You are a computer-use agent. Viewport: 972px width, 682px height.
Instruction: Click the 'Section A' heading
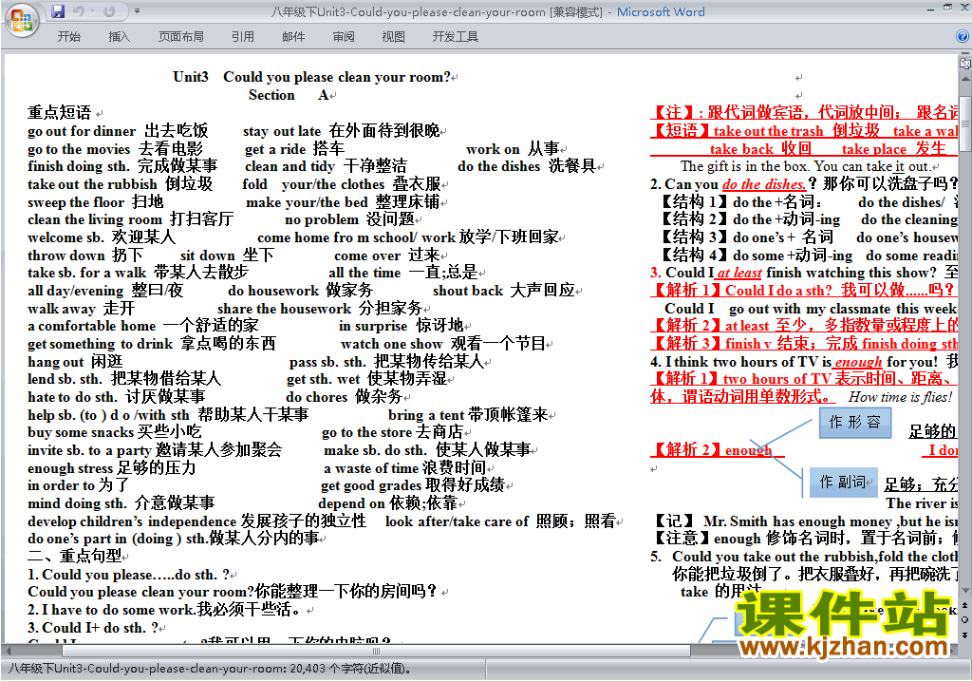tap(289, 95)
